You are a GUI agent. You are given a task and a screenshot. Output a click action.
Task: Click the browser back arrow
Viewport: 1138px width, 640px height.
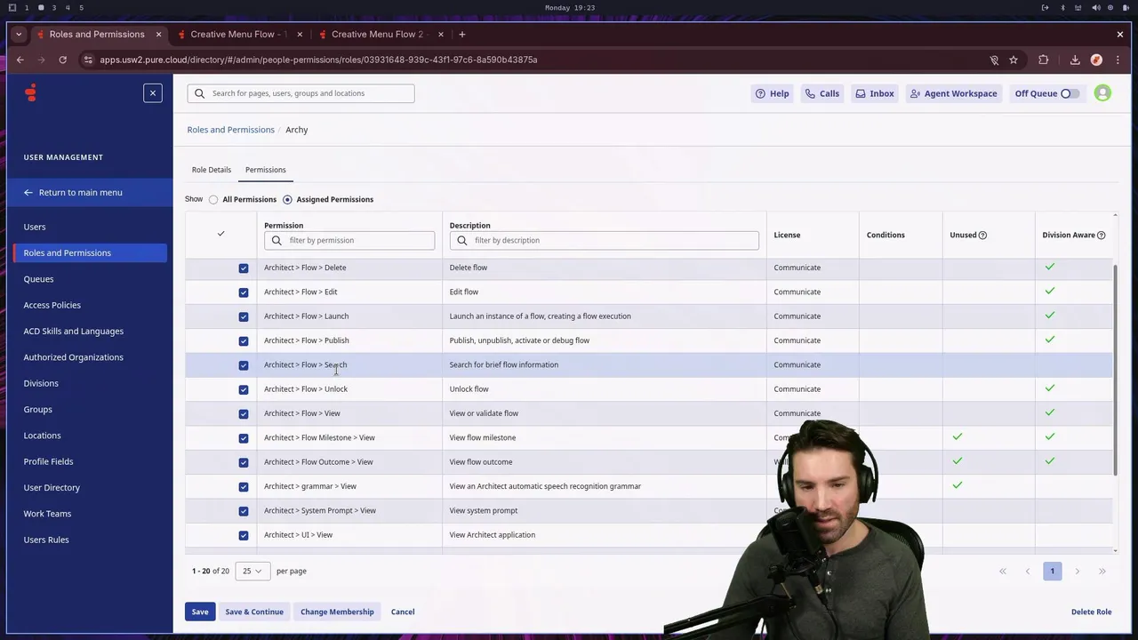coord(20,60)
